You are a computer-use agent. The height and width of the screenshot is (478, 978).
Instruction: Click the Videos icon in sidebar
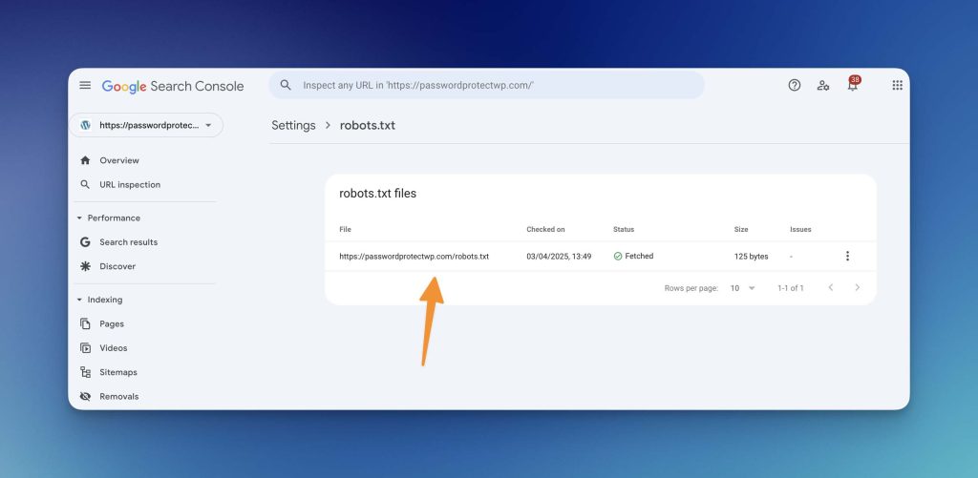pos(85,347)
